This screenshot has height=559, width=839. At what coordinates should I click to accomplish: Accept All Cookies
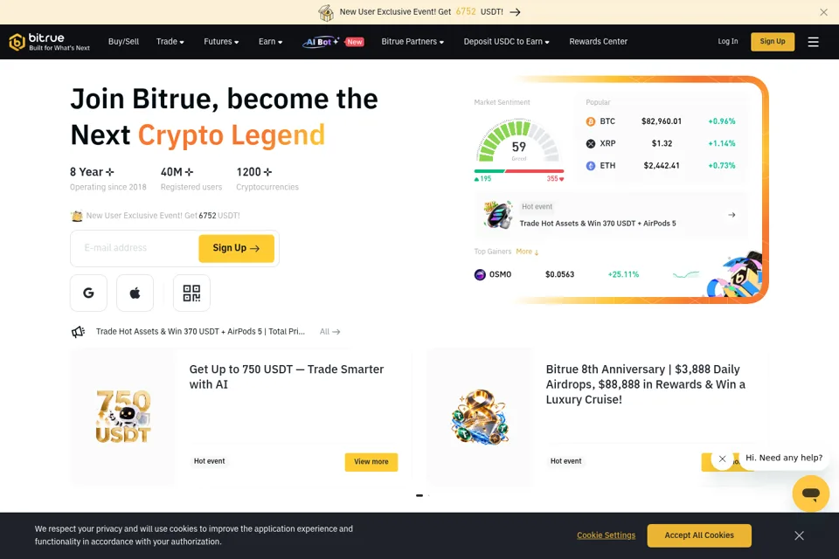click(x=699, y=535)
